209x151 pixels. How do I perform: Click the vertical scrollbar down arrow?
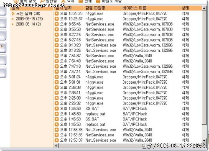coord(204,141)
